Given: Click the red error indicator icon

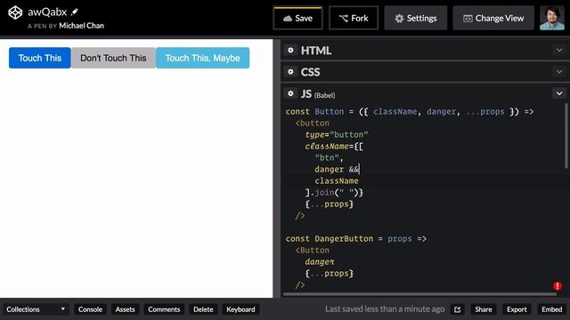Looking at the screenshot, I should (557, 286).
